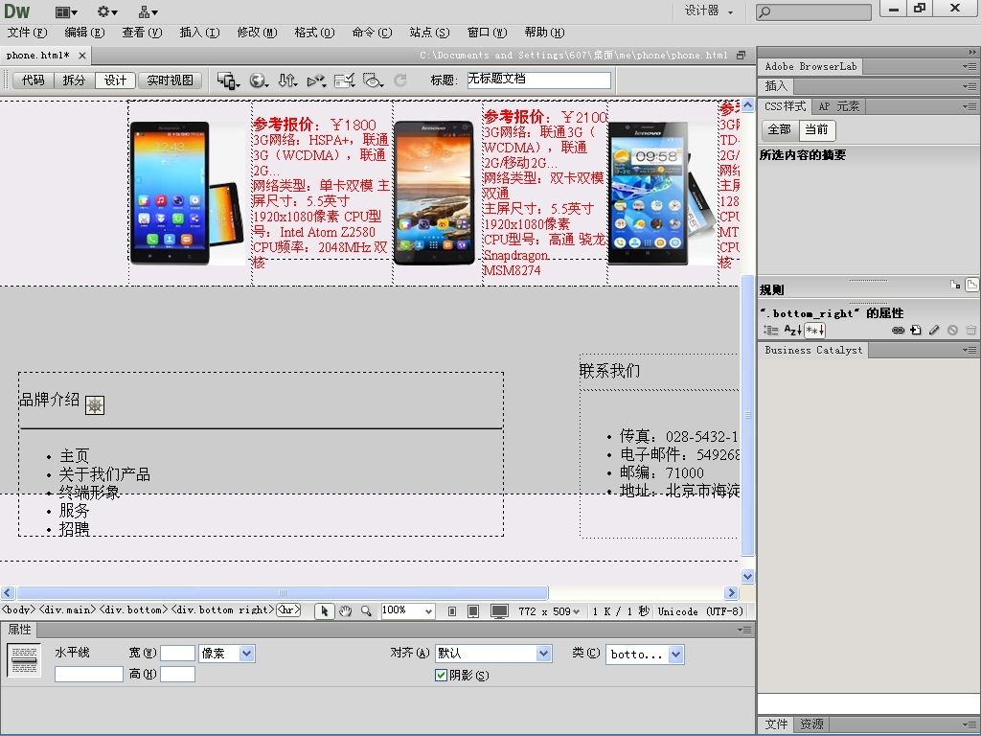The width and height of the screenshot is (981, 736).
Task: Show category view in CSS properties
Action: 771,330
